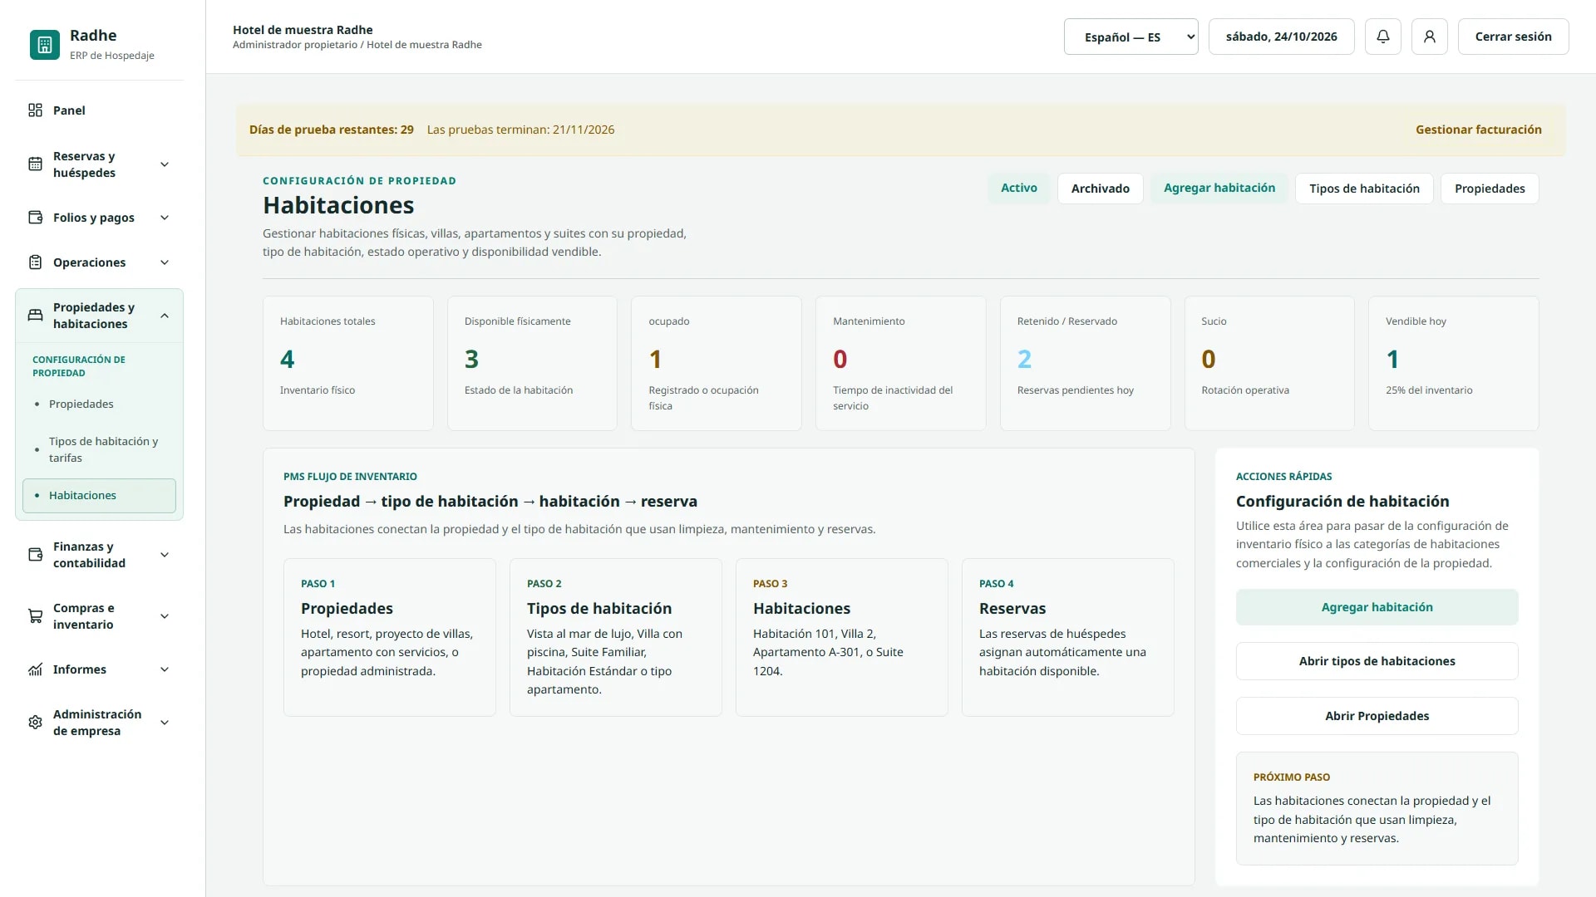1596x897 pixels.
Task: Click the Retenido / Reservado card
Action: [1085, 363]
